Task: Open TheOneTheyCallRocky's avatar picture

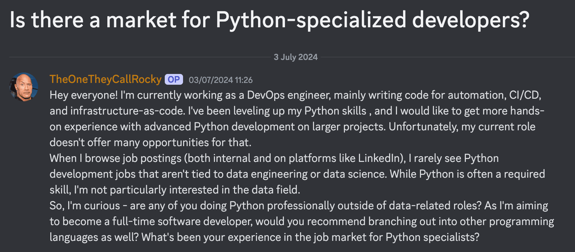Action: (24, 87)
